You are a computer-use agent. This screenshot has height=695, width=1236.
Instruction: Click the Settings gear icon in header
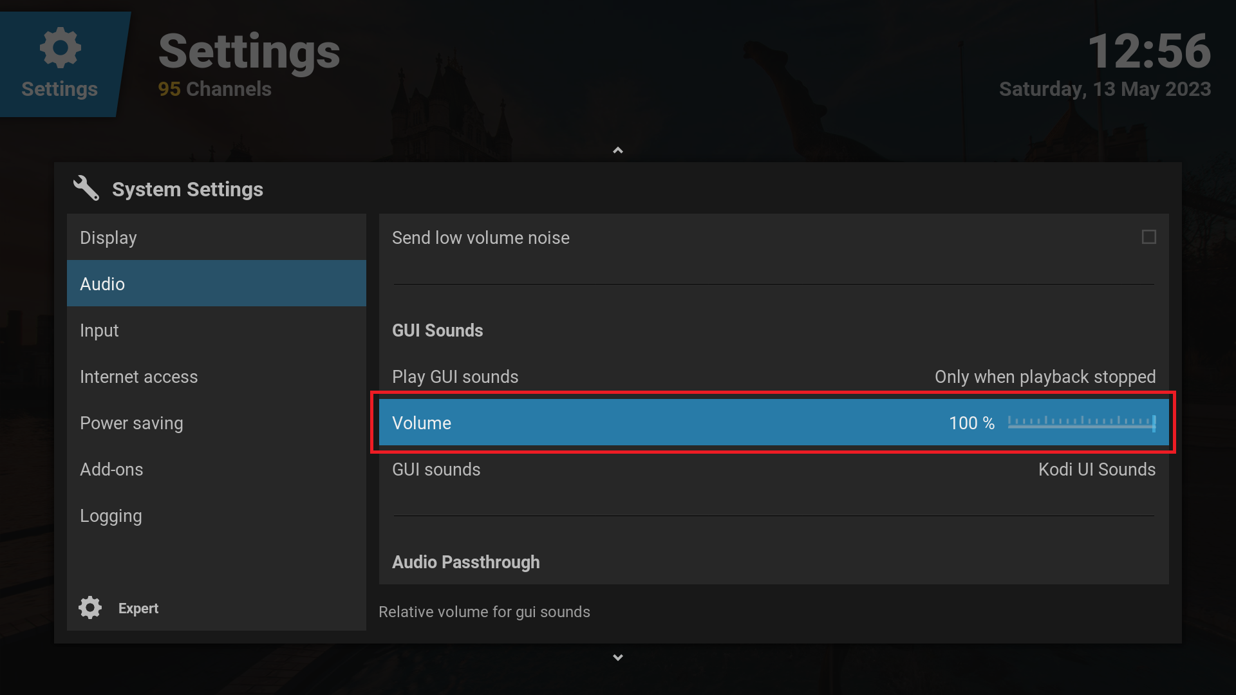60,48
